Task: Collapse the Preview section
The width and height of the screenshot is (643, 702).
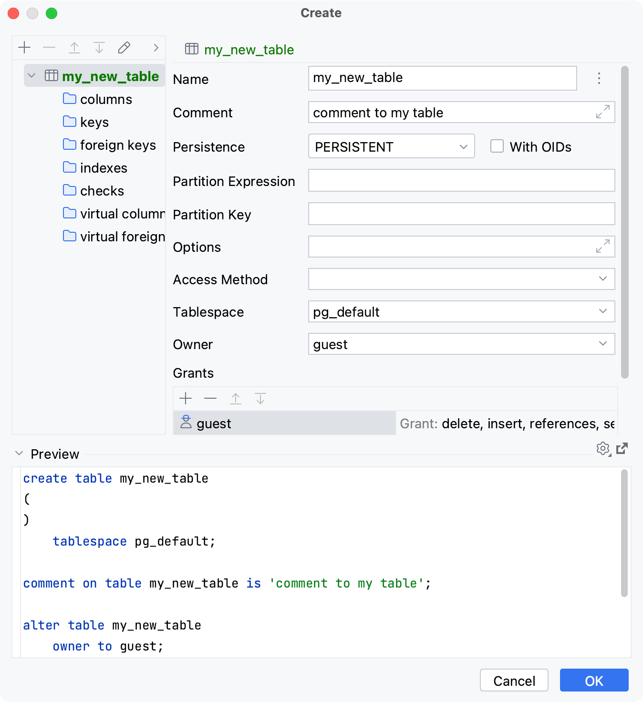Action: coord(19,454)
